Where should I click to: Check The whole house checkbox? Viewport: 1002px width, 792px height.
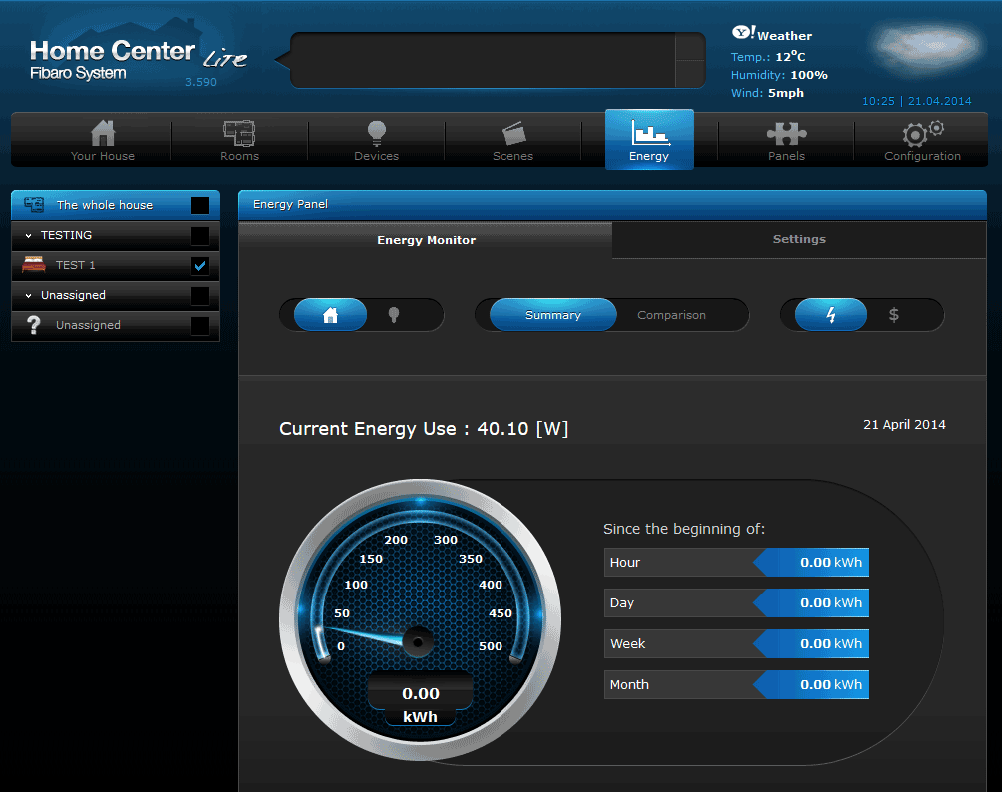200,205
